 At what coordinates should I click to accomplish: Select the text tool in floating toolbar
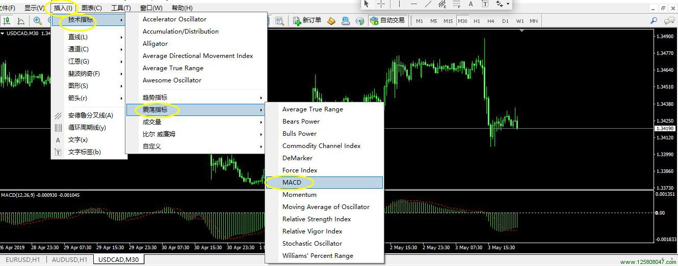(471, 4)
